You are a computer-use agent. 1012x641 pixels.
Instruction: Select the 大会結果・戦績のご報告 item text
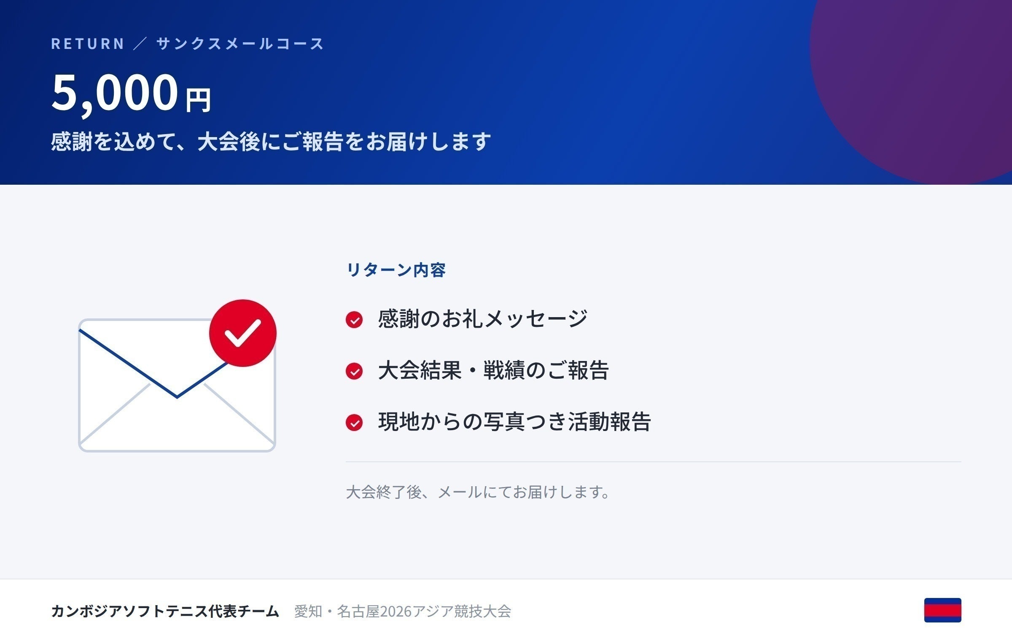click(493, 370)
